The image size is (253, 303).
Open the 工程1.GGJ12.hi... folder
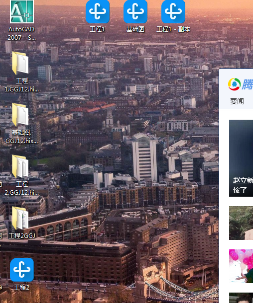point(20,63)
